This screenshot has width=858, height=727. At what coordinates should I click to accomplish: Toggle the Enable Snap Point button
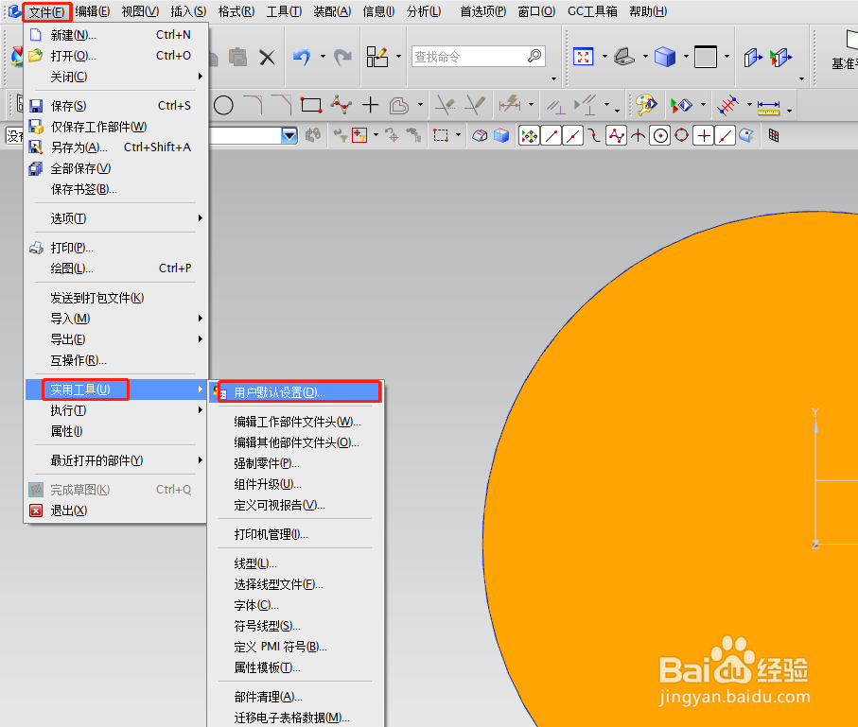point(530,136)
